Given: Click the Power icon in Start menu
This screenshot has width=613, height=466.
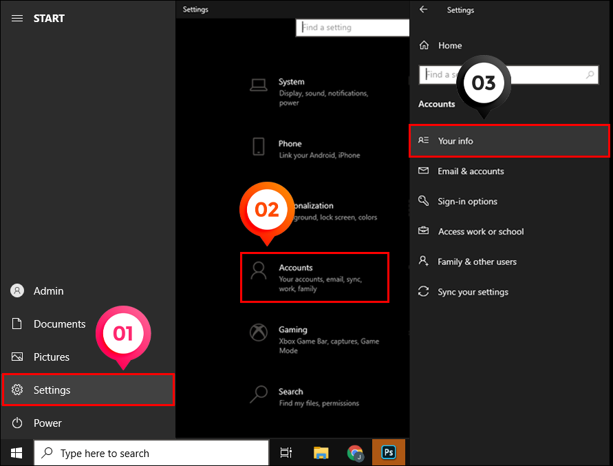Looking at the screenshot, I should 17,423.
